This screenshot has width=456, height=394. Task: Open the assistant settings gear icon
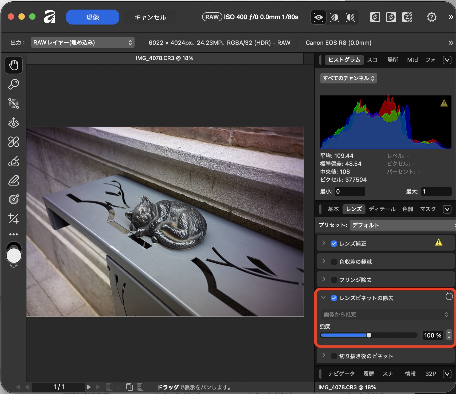coord(431,17)
